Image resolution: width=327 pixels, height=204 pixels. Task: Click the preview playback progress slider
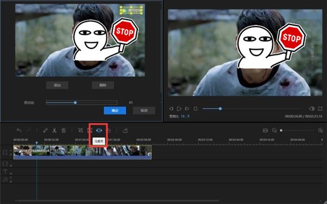[x=252, y=109]
